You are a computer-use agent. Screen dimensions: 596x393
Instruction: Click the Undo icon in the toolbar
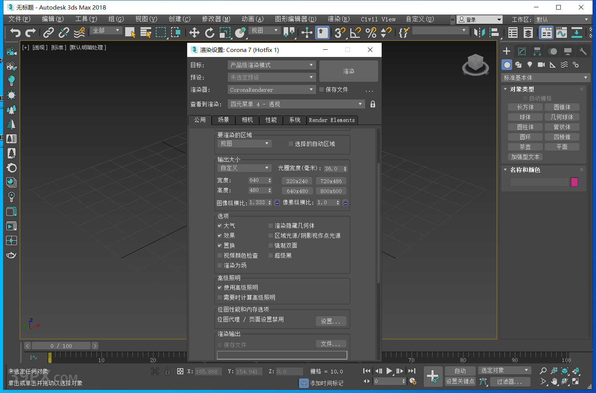click(15, 33)
